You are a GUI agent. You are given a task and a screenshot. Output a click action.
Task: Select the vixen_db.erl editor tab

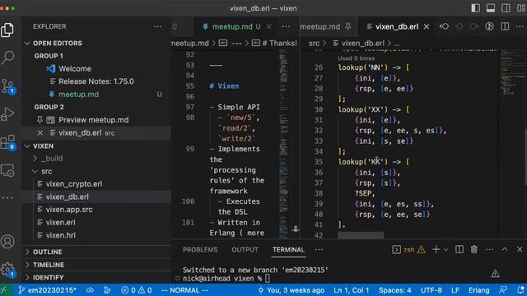[397, 26]
